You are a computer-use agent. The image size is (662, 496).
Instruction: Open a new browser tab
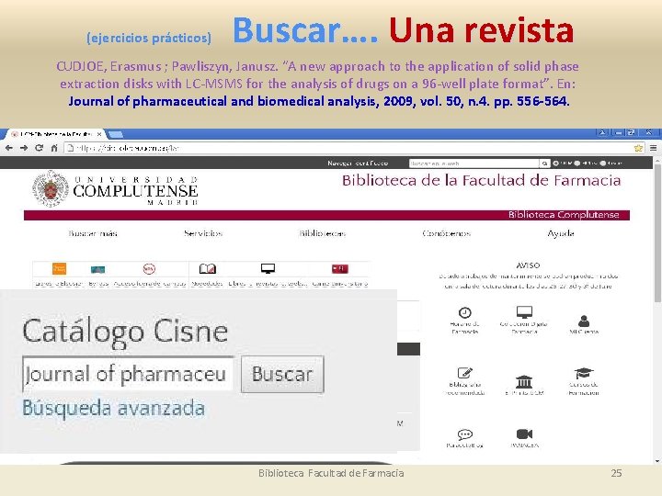click(116, 134)
